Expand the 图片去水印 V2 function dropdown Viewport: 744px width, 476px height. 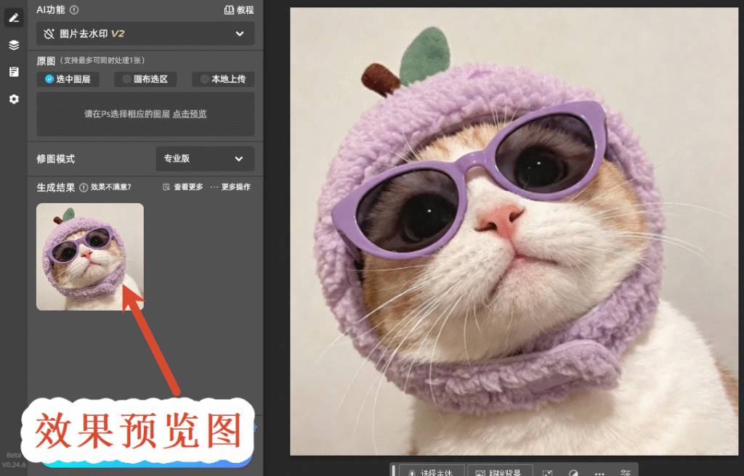click(145, 33)
